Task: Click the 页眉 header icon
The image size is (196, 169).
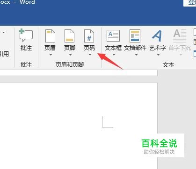Action: pyautogui.click(x=50, y=36)
